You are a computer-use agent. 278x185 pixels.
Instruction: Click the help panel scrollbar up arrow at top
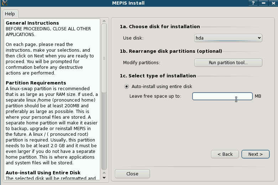click(x=104, y=21)
